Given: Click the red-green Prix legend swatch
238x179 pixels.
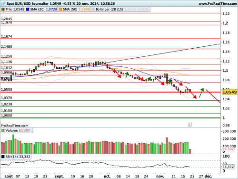Looking at the screenshot, I should 3,10.
